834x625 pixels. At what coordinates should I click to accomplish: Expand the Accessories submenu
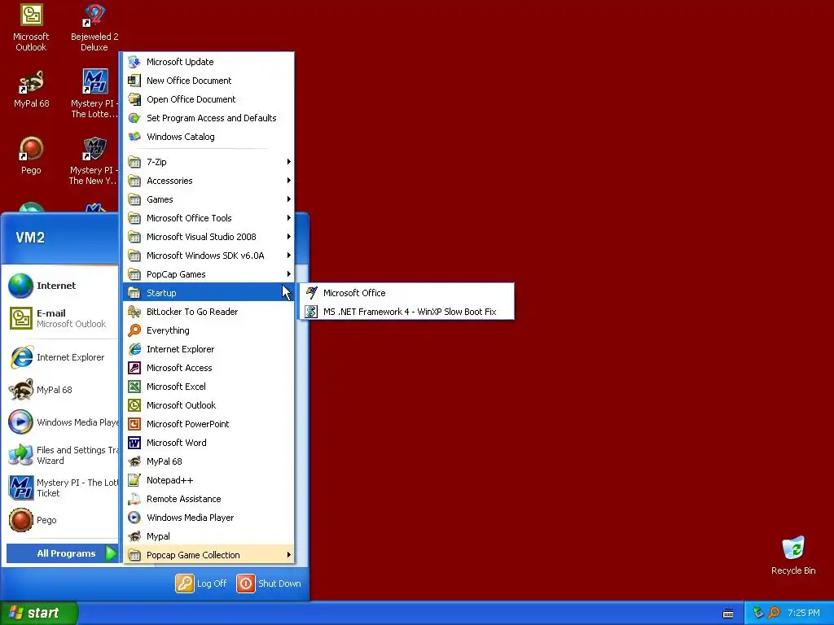coord(208,181)
